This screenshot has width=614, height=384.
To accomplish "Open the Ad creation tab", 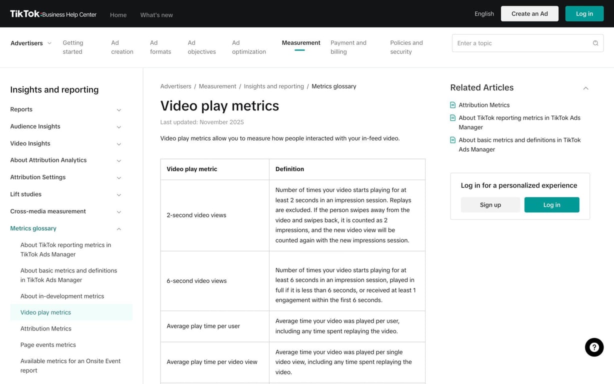I will click(122, 47).
